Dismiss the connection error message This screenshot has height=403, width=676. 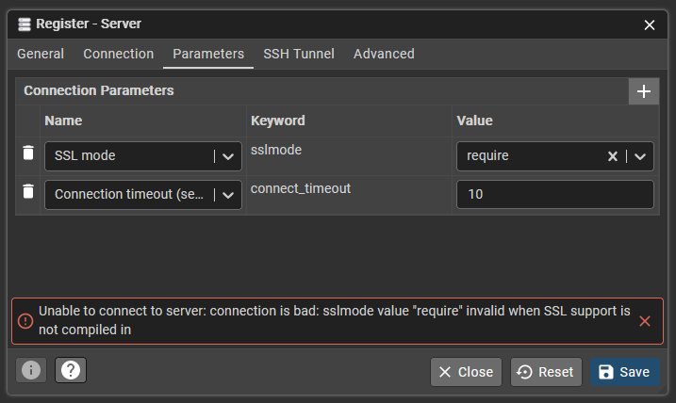(x=645, y=321)
